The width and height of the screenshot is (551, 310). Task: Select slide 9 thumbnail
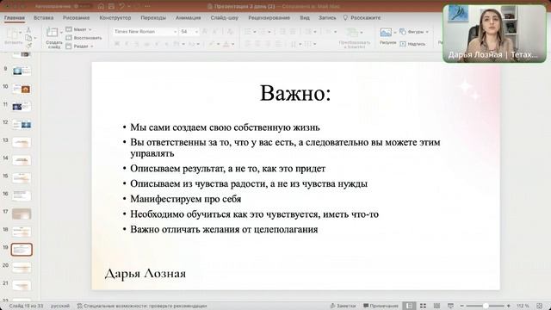pos(22,71)
